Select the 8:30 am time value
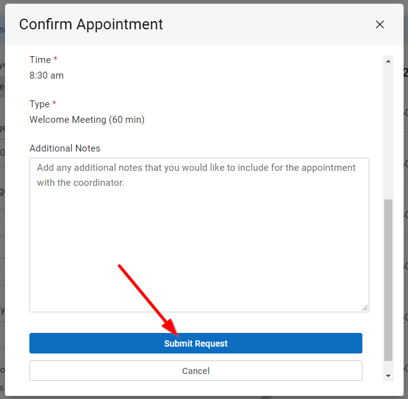The image size is (408, 399). tap(46, 75)
